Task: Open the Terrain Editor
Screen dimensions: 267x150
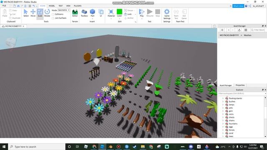Action: (x=75, y=13)
